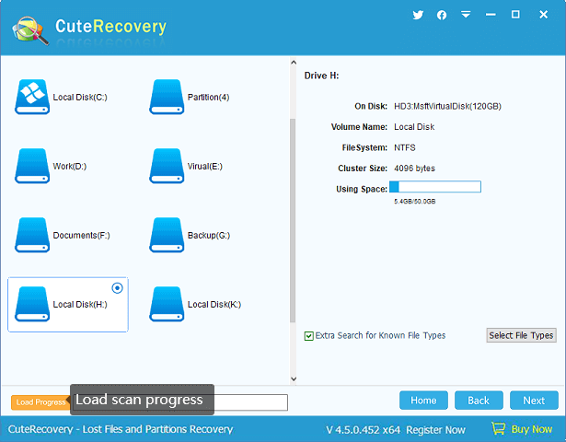This screenshot has height=442, width=566.
Task: Click the V 4.5.0.452 x64 version text
Action: 364,430
